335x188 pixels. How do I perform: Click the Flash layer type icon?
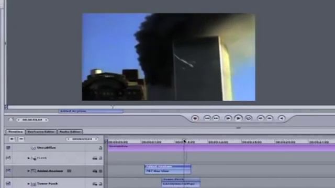click(33, 158)
